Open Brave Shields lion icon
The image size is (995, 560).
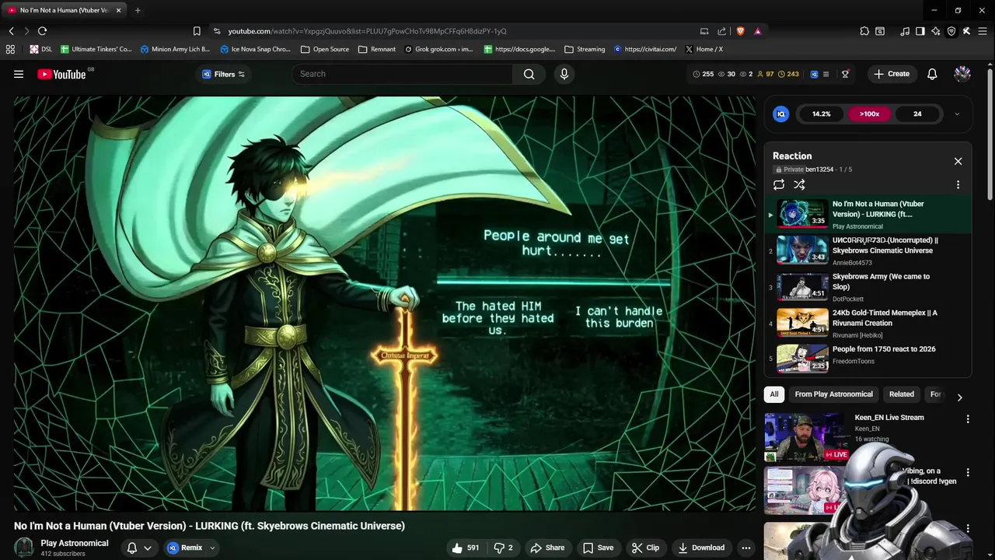point(740,31)
